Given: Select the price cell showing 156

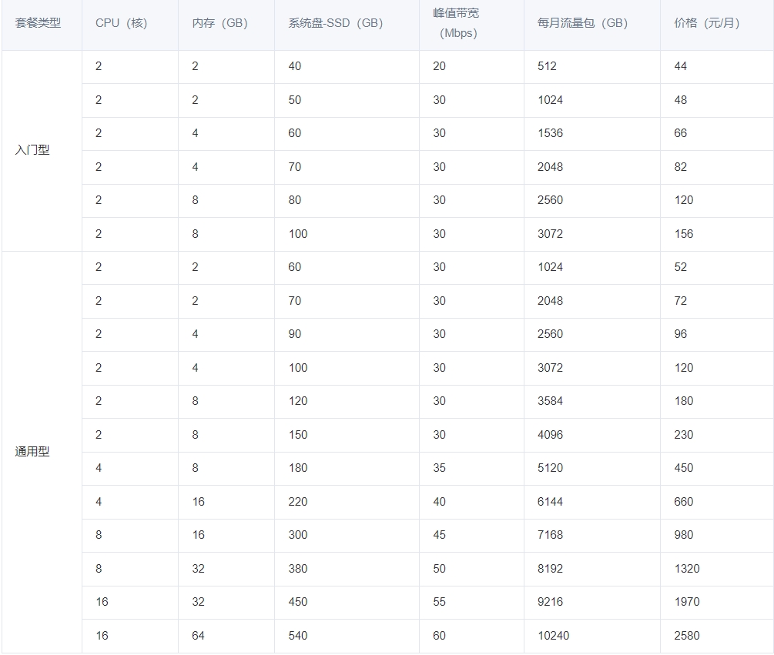Looking at the screenshot, I should 717,234.
